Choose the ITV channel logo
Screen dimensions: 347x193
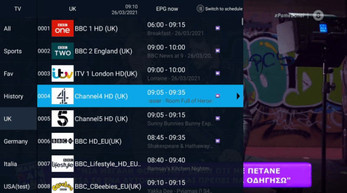(x=62, y=74)
